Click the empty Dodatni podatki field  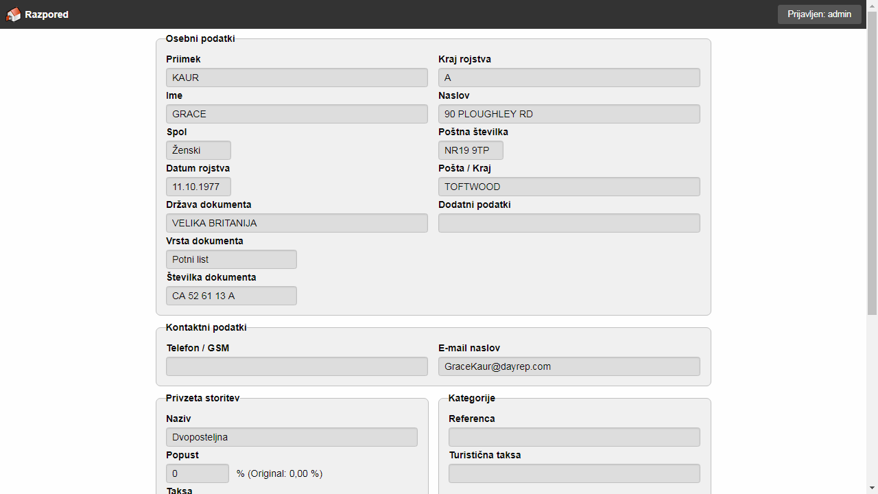click(569, 223)
